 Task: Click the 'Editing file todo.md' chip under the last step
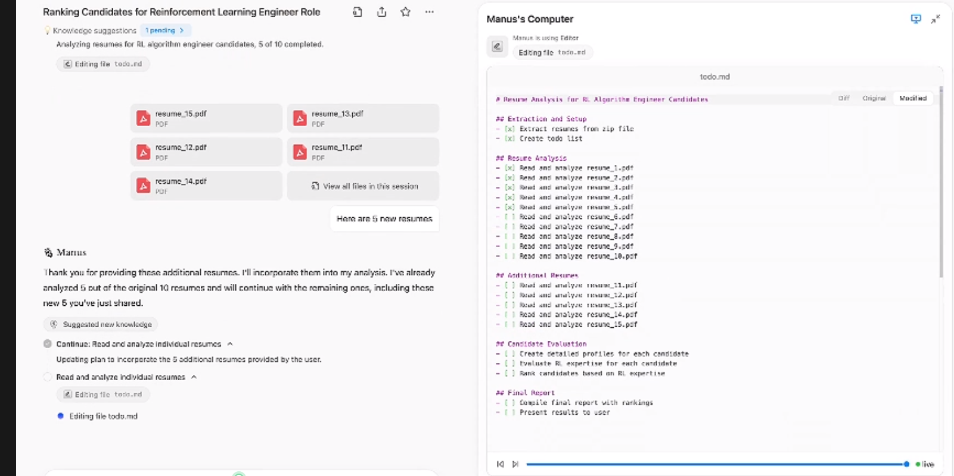103,394
